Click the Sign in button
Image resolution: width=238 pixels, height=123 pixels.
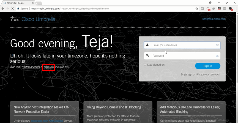click(208, 66)
